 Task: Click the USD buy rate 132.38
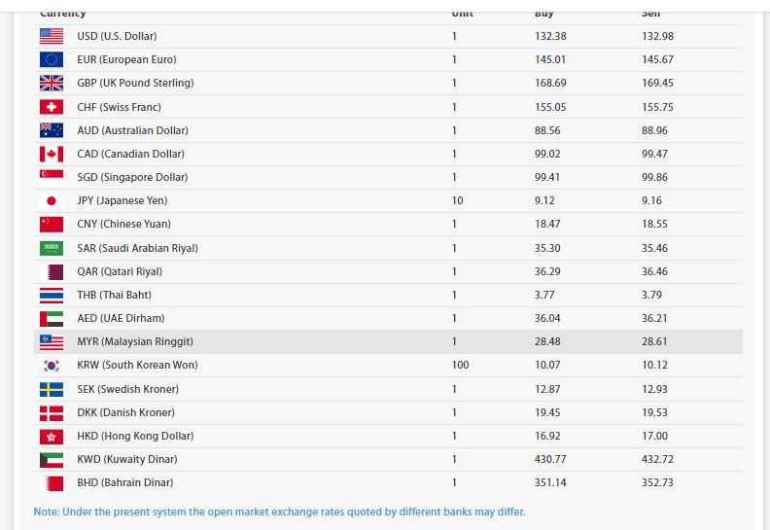[550, 36]
